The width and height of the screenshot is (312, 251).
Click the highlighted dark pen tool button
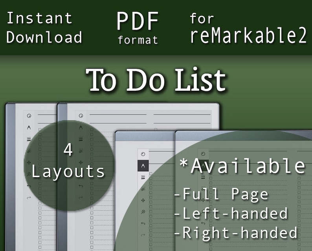pos(143,165)
